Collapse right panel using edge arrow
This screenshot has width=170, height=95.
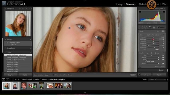(169, 42)
